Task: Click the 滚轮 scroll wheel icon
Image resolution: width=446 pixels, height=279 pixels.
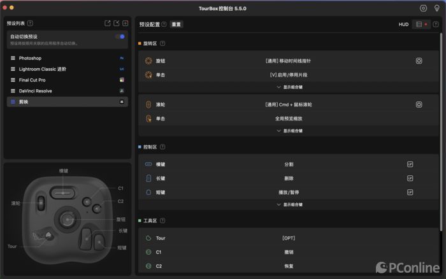Action: pos(148,104)
